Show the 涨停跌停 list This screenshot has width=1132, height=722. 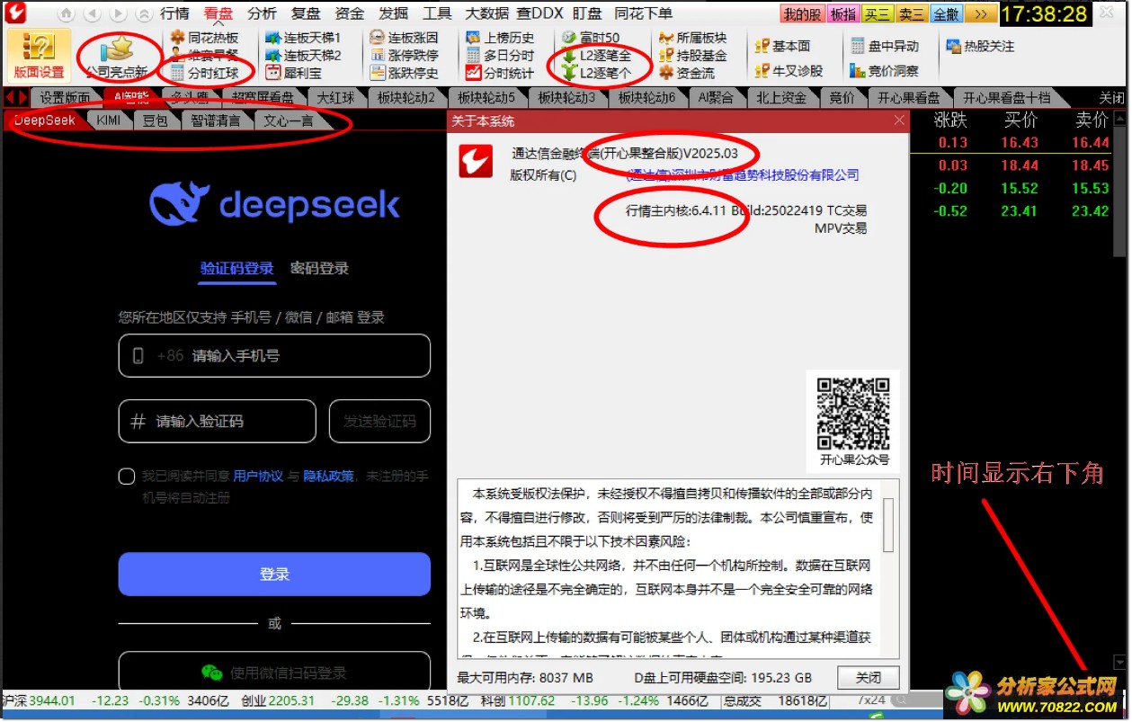405,56
